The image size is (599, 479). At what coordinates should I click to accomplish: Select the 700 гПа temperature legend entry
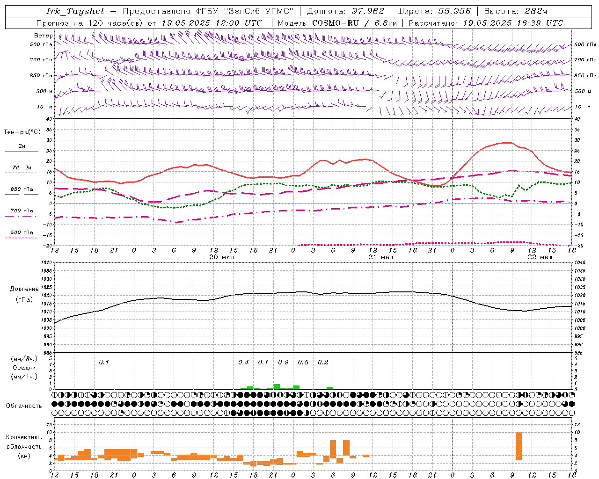22,210
